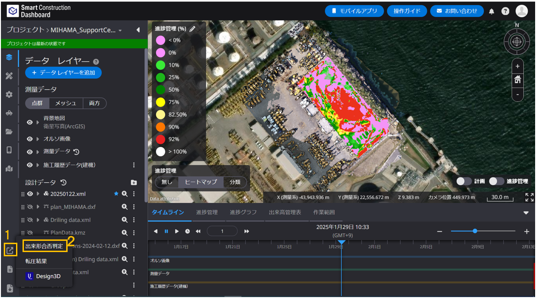Screen dimensions: 537x298
Task: Open the construction machine sidebar icon
Action: [x=9, y=113]
